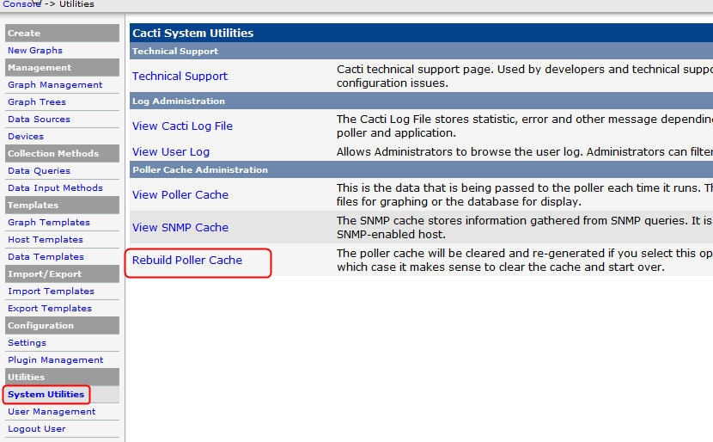The image size is (713, 442).
Task: Click the Log Administration section heading
Action: [x=179, y=101]
